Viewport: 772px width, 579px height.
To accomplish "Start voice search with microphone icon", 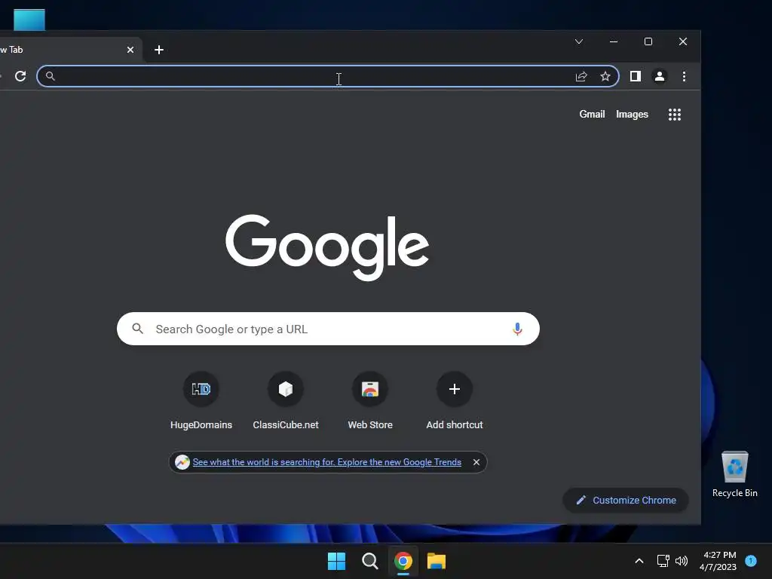I will [x=517, y=329].
